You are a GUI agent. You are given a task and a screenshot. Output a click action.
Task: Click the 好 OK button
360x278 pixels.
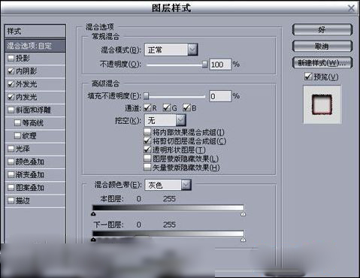[322, 30]
